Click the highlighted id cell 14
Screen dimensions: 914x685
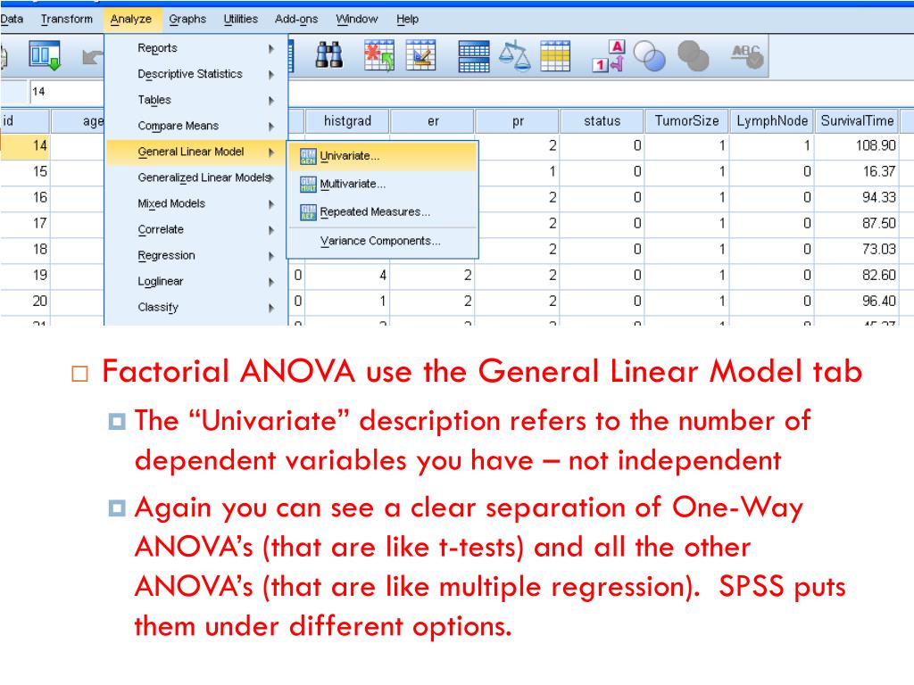click(x=24, y=145)
